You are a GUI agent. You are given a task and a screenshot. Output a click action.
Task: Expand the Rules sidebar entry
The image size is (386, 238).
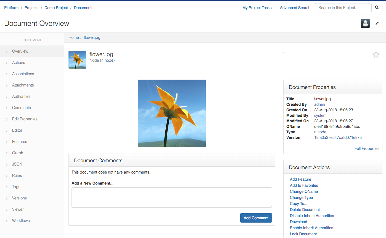coord(32,175)
